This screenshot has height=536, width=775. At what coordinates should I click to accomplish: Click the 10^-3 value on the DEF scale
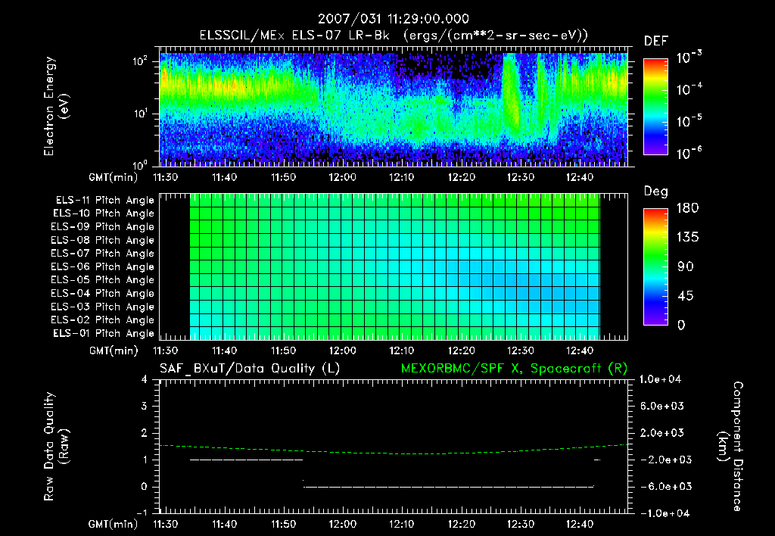[689, 58]
